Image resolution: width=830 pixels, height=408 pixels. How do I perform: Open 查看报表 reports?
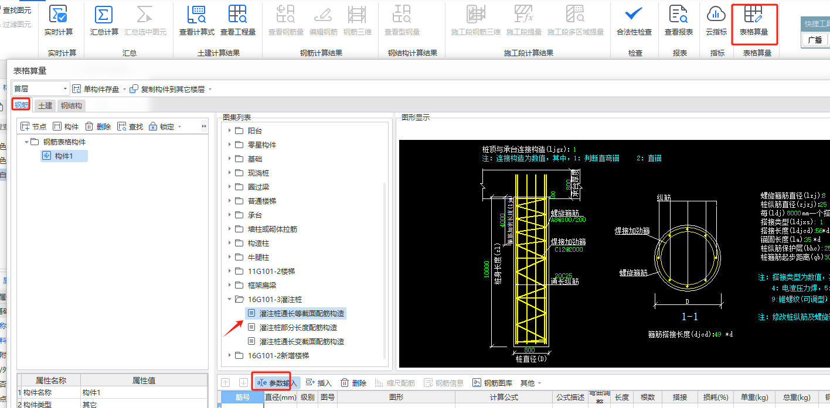679,21
